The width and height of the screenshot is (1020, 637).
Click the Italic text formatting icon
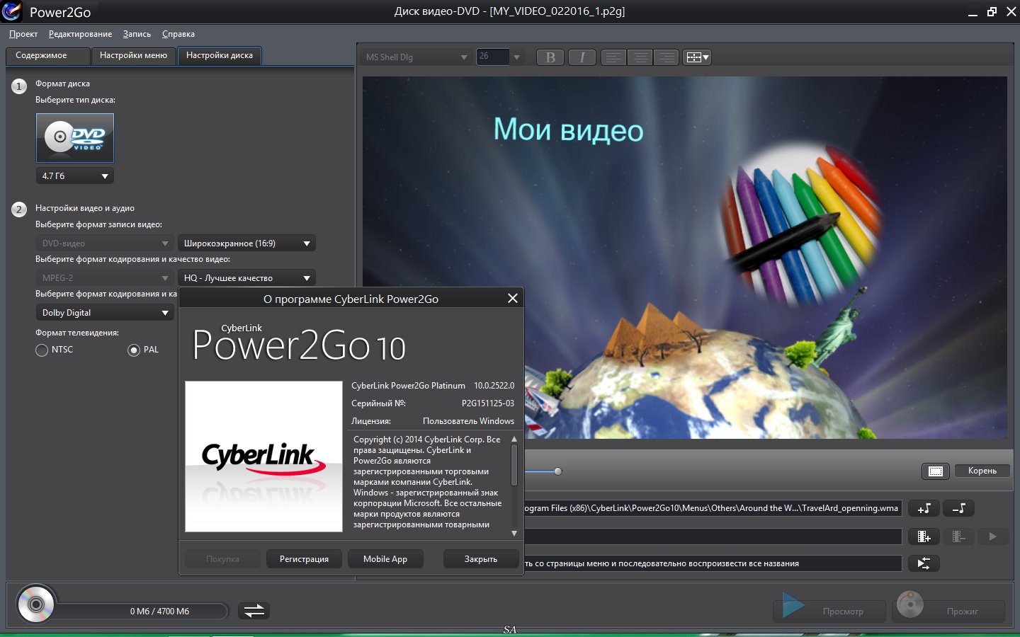tap(582, 57)
